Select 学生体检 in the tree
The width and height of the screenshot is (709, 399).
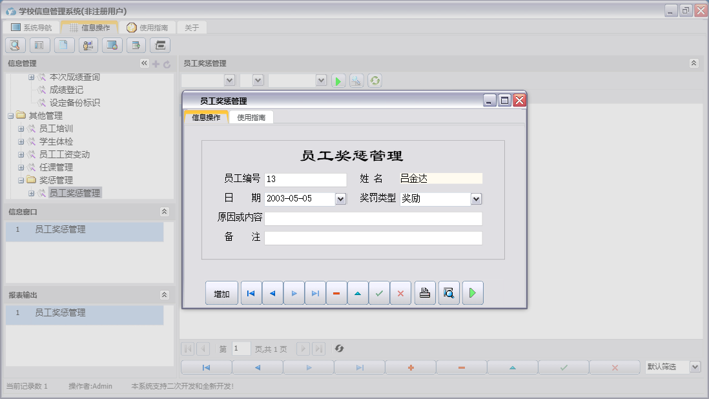click(x=56, y=141)
